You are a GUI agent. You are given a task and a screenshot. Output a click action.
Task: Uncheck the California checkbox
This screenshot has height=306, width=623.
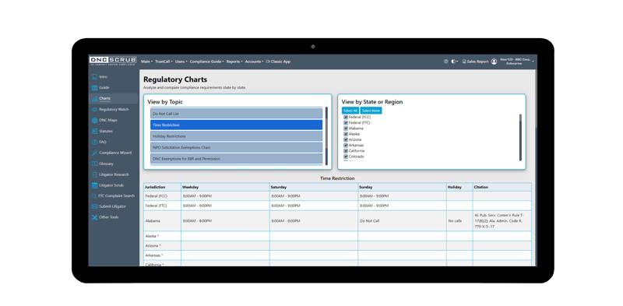(346, 151)
